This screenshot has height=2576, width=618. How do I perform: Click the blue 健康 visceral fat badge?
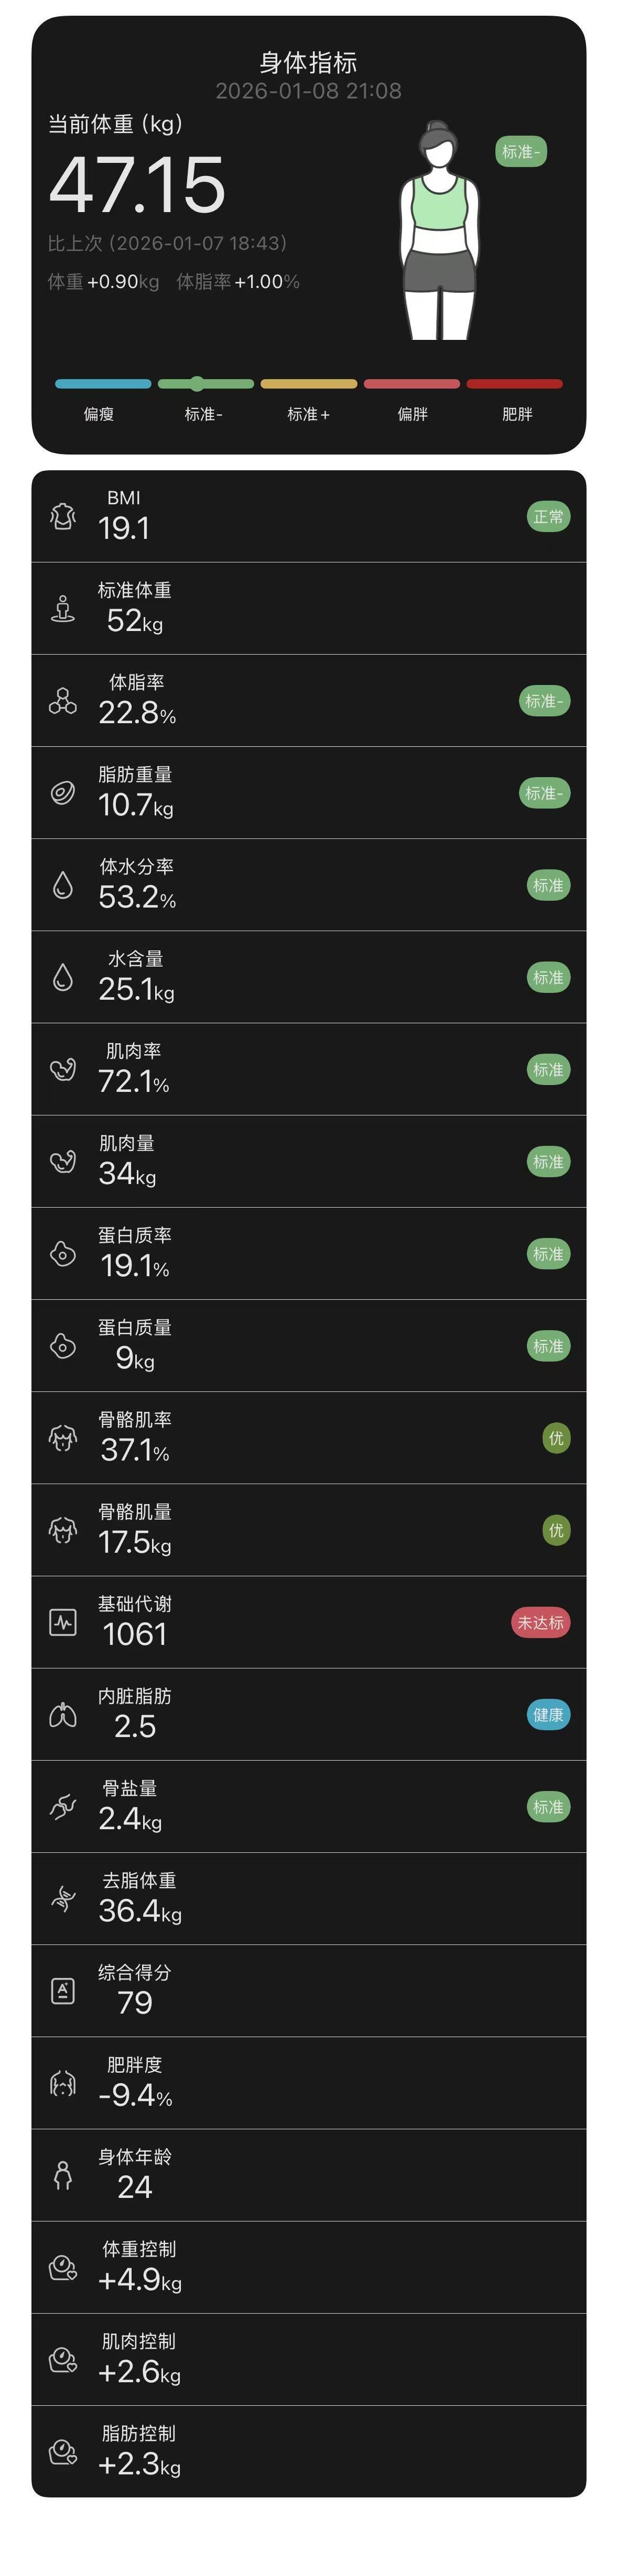coord(548,1714)
